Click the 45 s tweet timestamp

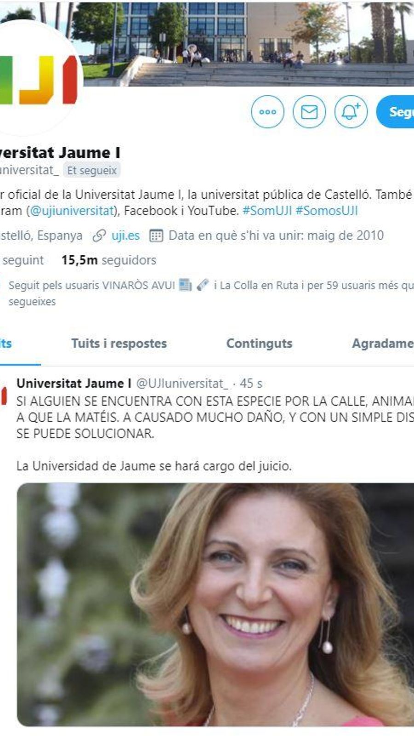click(x=251, y=383)
